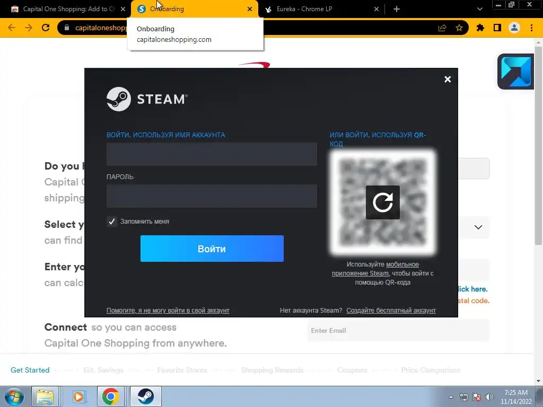Close the Steam login dialog
The height and width of the screenshot is (407, 543).
coord(448,79)
